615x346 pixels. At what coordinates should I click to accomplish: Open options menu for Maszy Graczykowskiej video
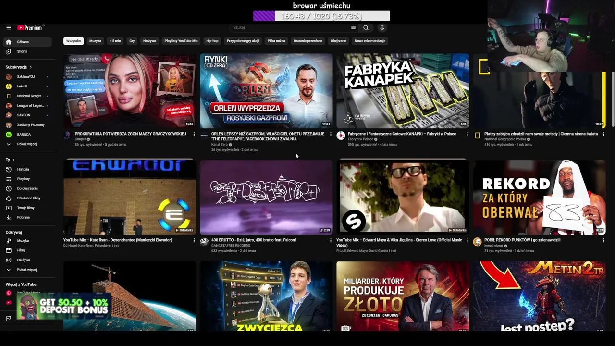click(x=194, y=134)
